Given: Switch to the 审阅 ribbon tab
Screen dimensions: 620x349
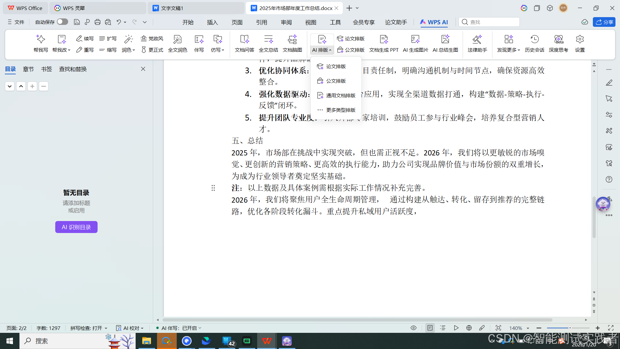Looking at the screenshot, I should click(x=286, y=22).
